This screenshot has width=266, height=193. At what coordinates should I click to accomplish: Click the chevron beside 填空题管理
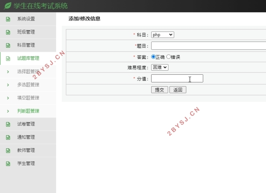[8, 98]
